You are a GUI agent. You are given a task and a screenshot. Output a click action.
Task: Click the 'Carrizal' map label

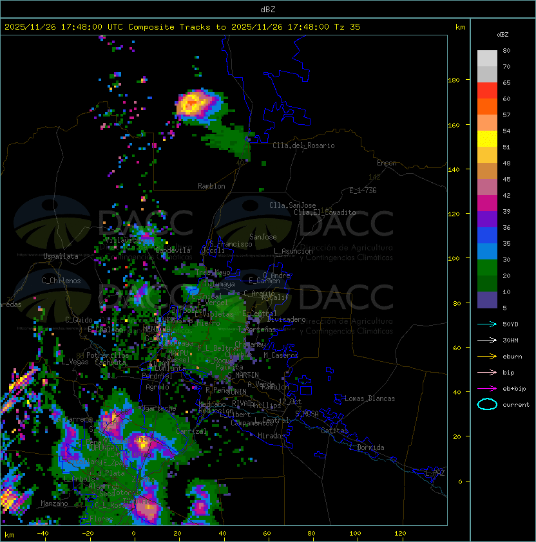point(191,431)
